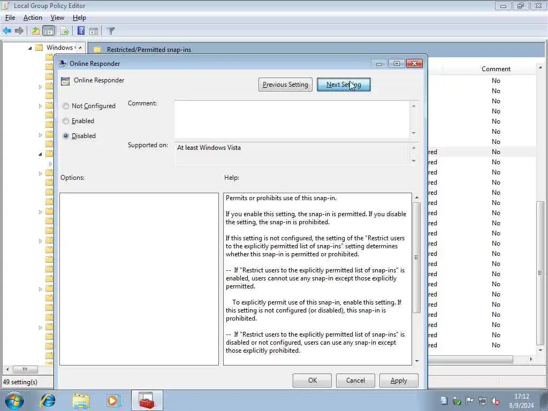This screenshot has width=548, height=411.
Task: Click the Previous Setting button
Action: (285, 85)
